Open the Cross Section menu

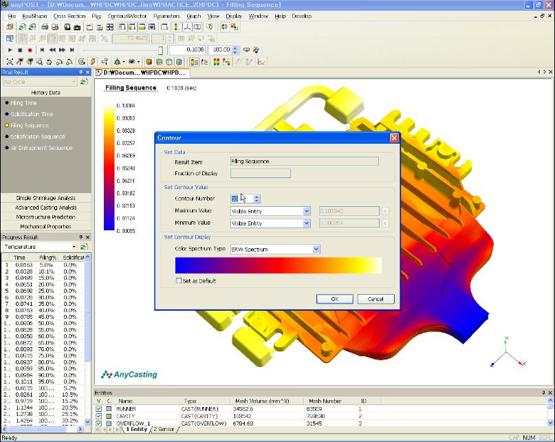point(69,16)
